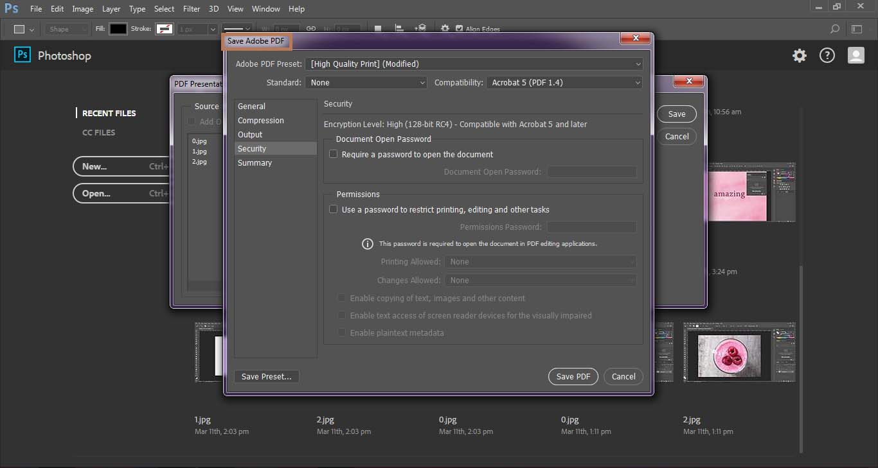Enable Require a password to open the document

coord(333,154)
